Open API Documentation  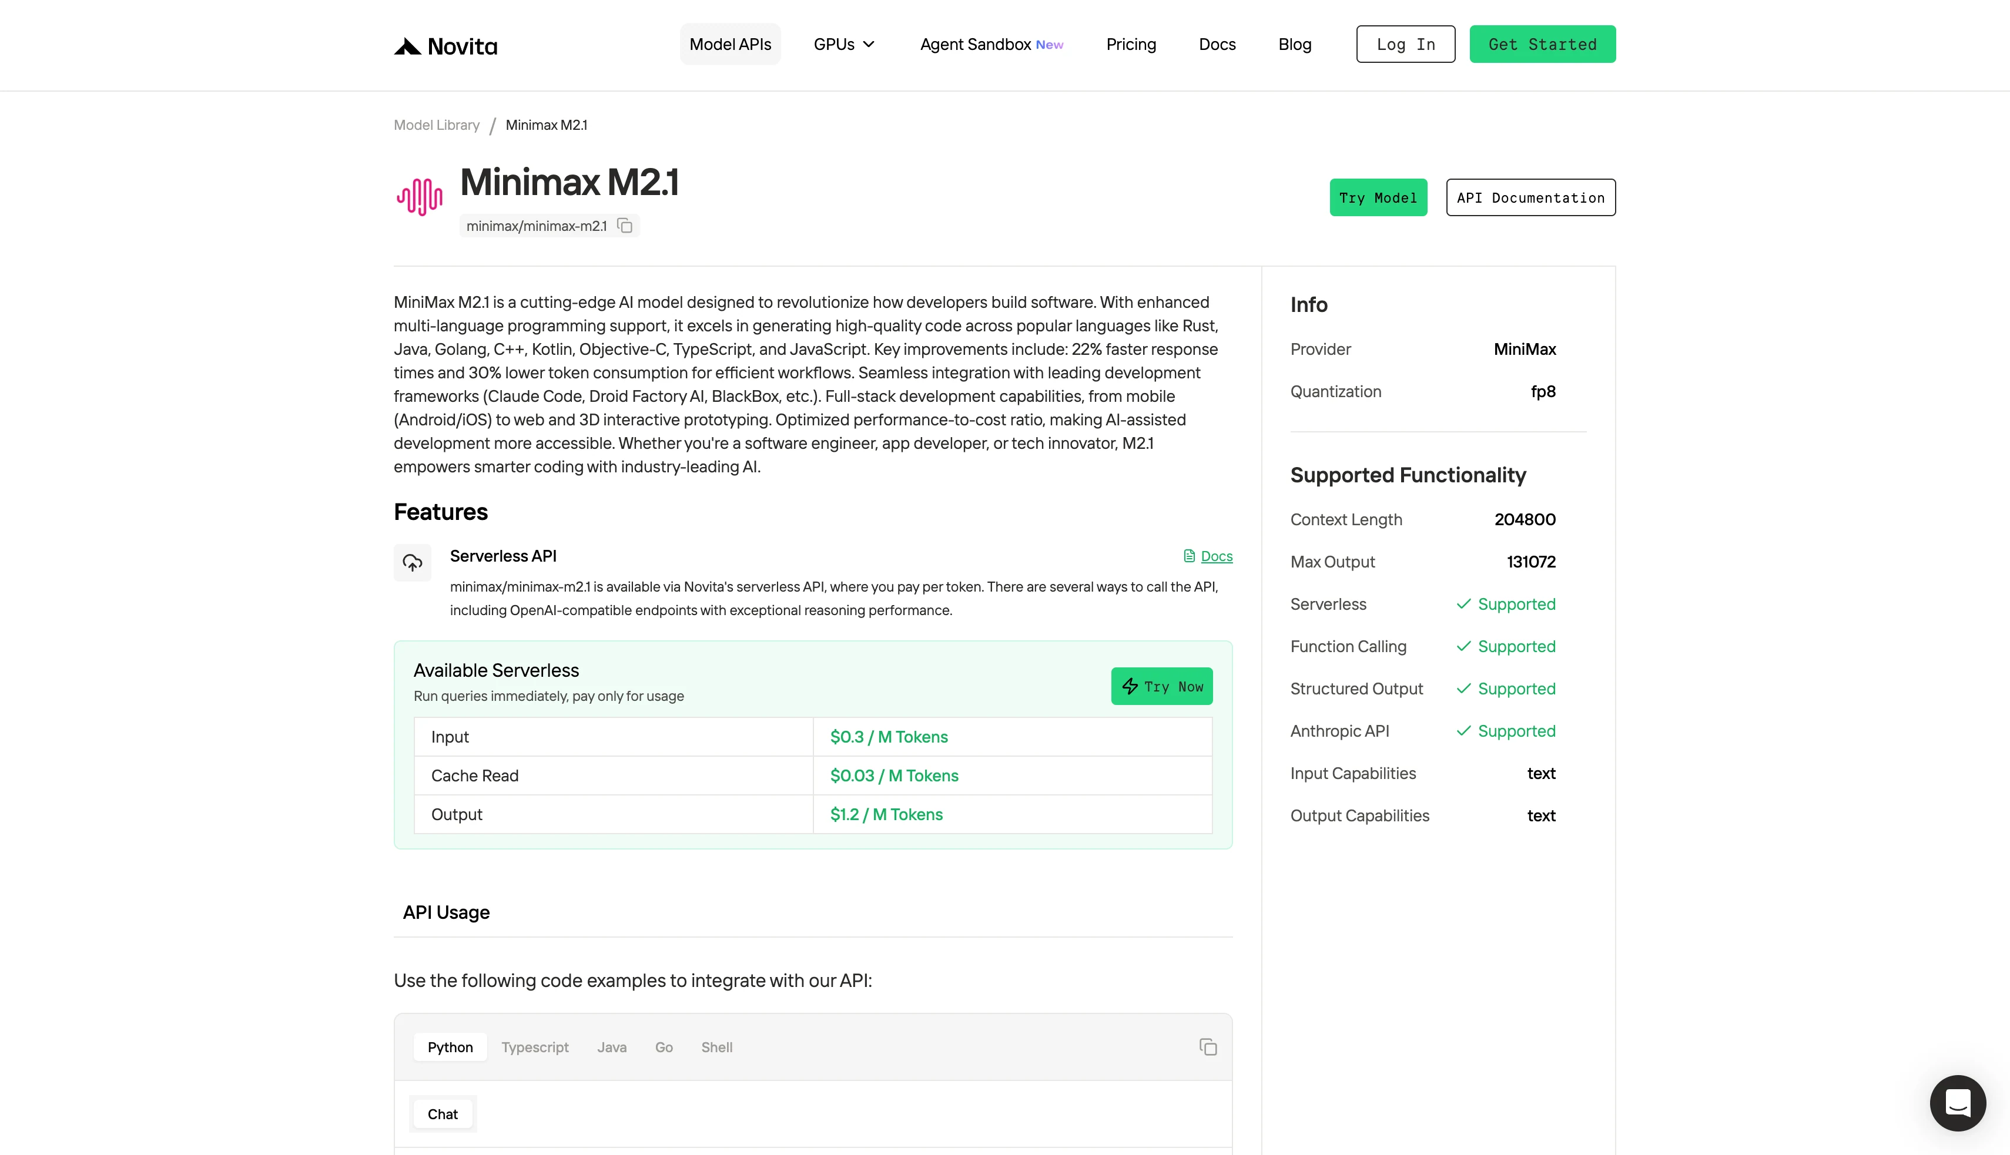pos(1530,197)
